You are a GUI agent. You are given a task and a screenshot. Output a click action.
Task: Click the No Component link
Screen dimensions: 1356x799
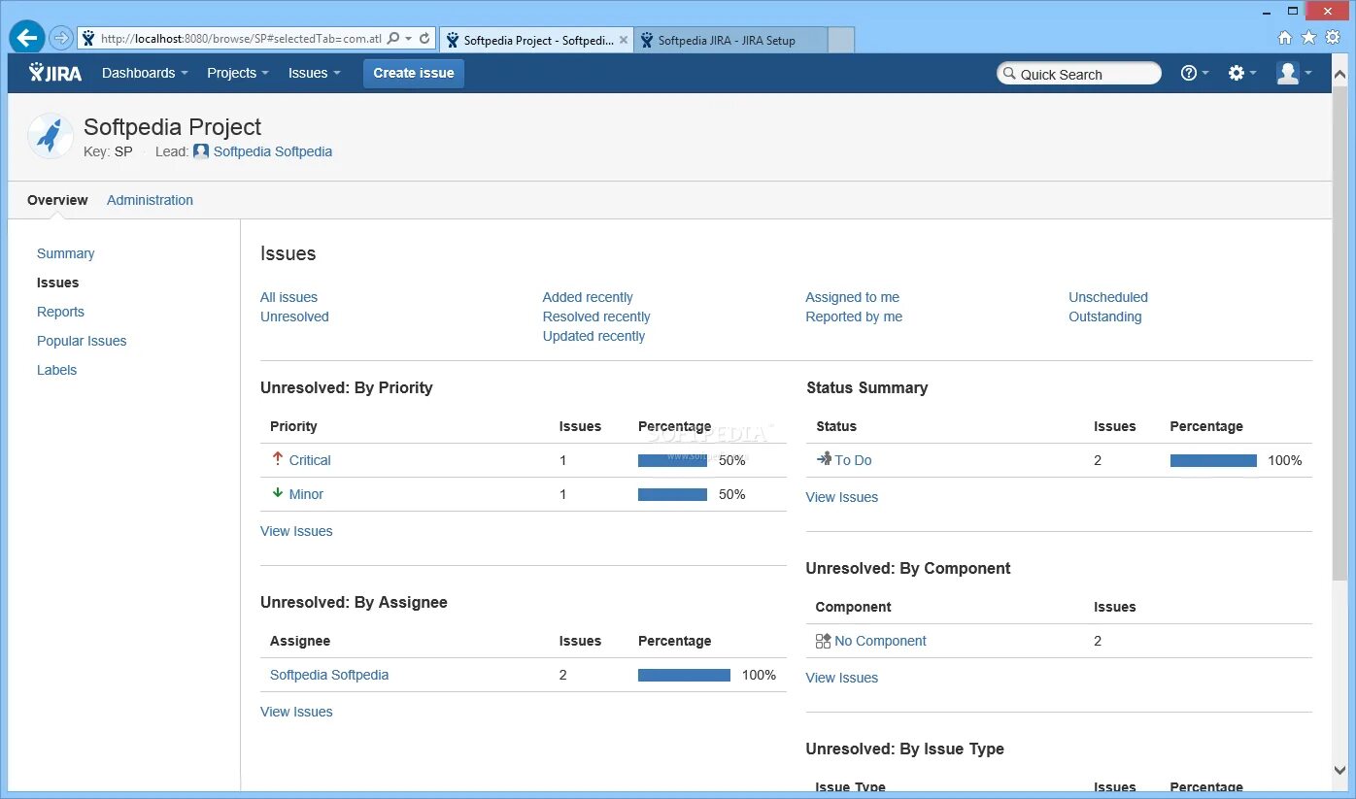click(x=880, y=641)
